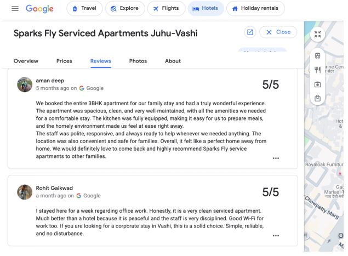Screen dimensions: 348x256
Task: Open hotel page in new tab icon
Action: [250, 32]
